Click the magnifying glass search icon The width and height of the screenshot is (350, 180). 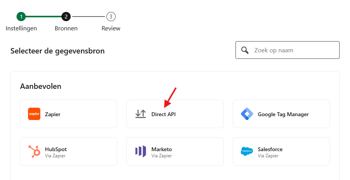[245, 50]
